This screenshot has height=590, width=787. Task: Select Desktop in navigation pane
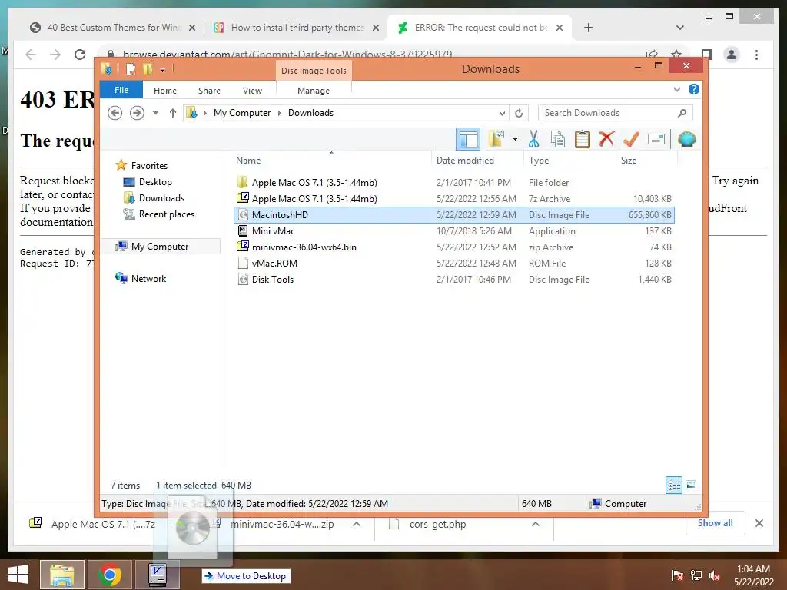tap(155, 181)
